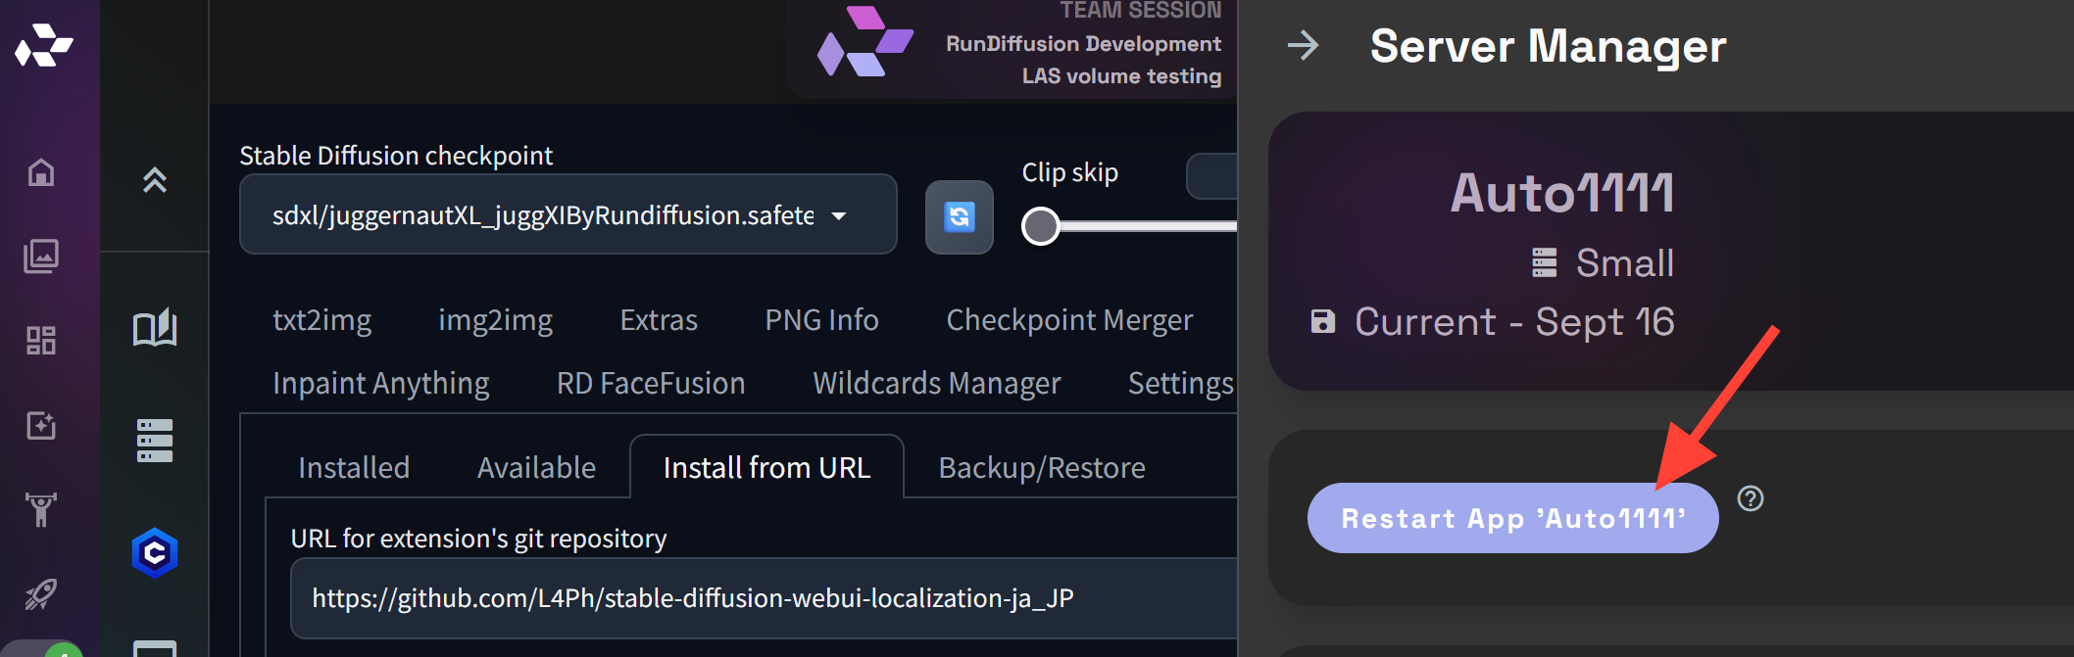Open the server stack icon
This screenshot has height=657, width=2074.
pos(155,441)
